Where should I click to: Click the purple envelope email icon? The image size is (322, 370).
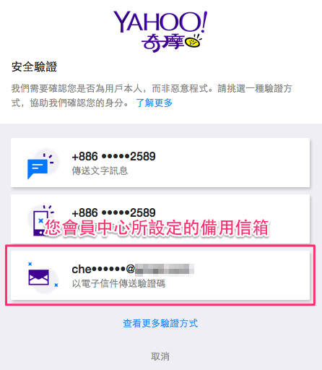pos(39,277)
